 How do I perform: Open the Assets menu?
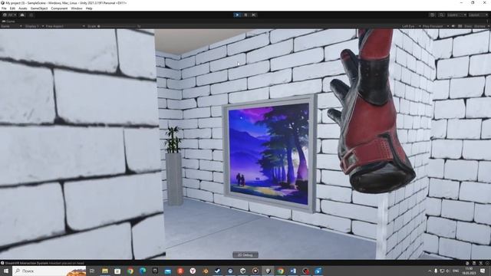(23, 8)
